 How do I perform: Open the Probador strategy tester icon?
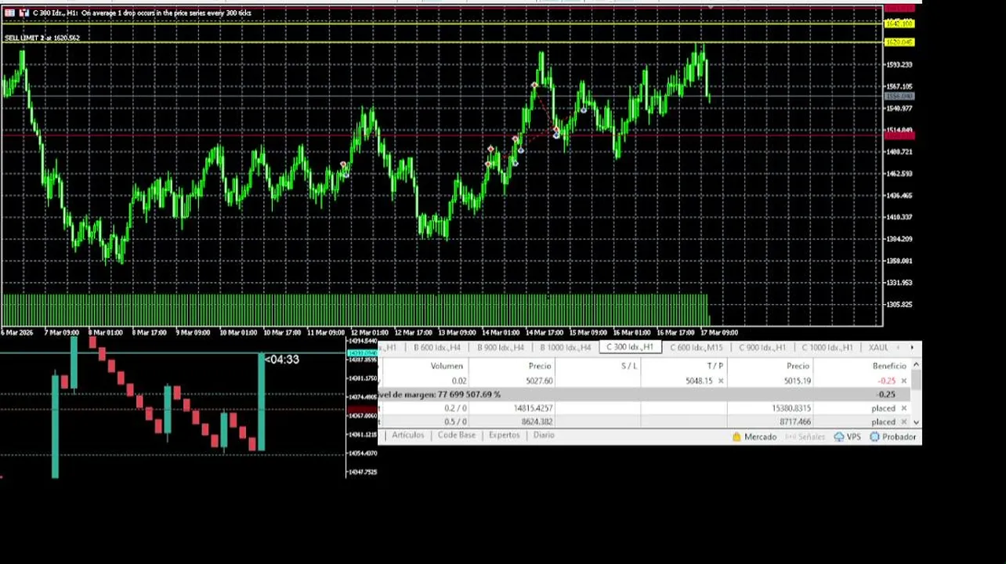(874, 437)
